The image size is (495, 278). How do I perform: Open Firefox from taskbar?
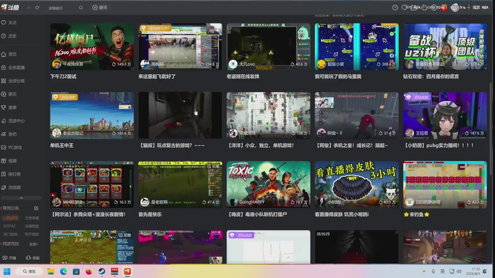pos(89,271)
